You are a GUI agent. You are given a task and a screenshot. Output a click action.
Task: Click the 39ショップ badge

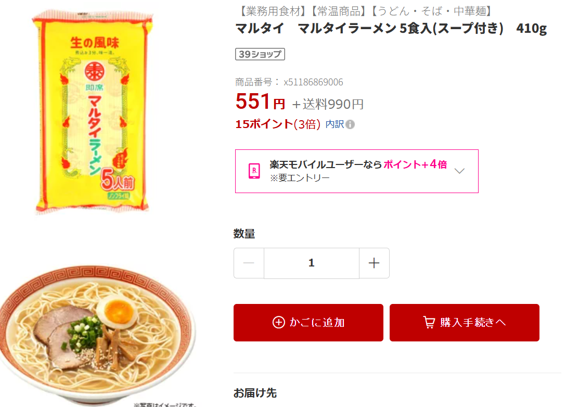point(260,54)
